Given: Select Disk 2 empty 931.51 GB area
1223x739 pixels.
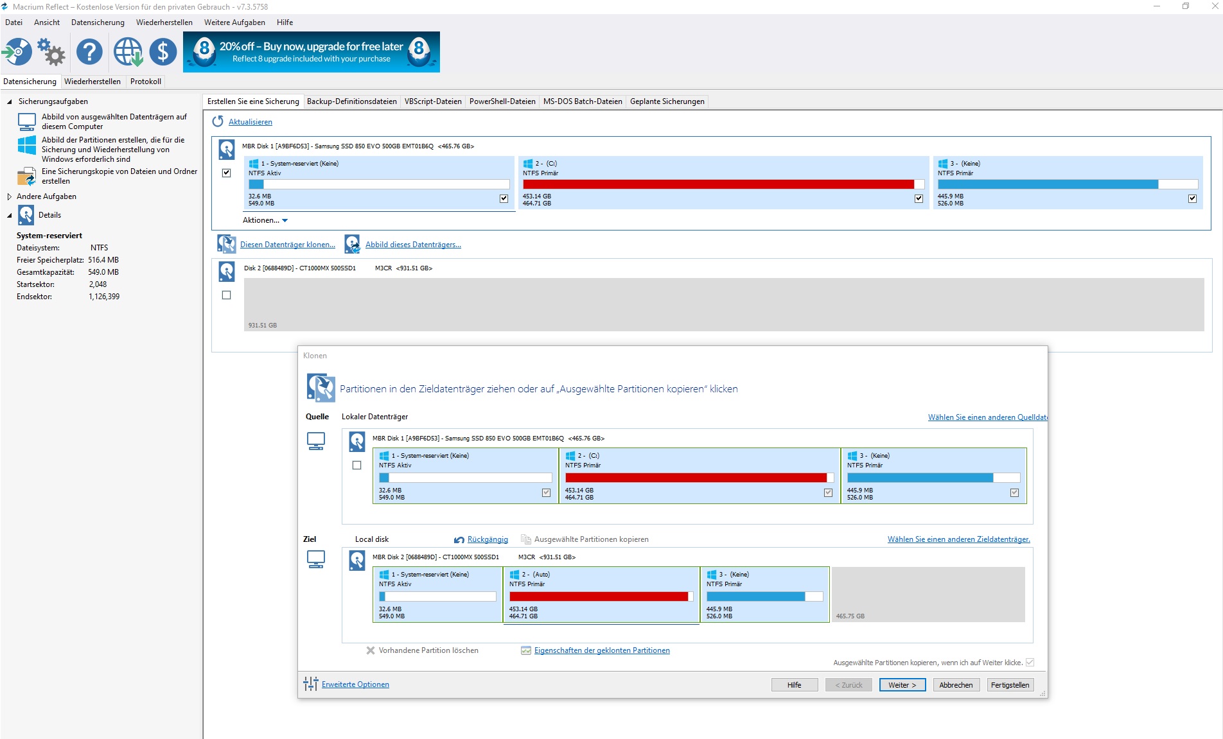Looking at the screenshot, I should [724, 304].
